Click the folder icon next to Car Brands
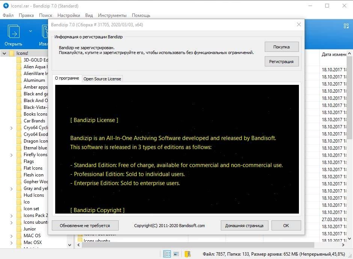Screen dimensions: 353x259 click(19, 121)
